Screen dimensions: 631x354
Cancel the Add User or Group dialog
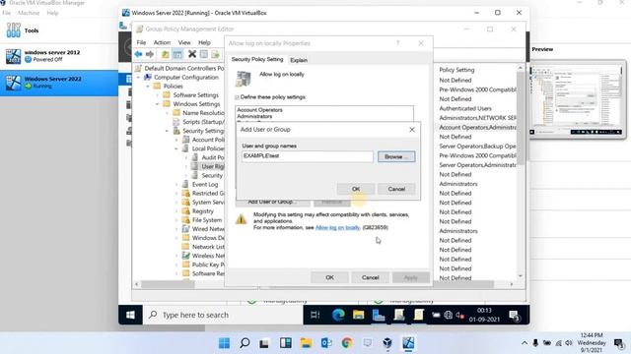coord(396,189)
